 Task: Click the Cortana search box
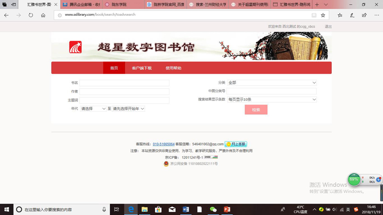click(62, 209)
